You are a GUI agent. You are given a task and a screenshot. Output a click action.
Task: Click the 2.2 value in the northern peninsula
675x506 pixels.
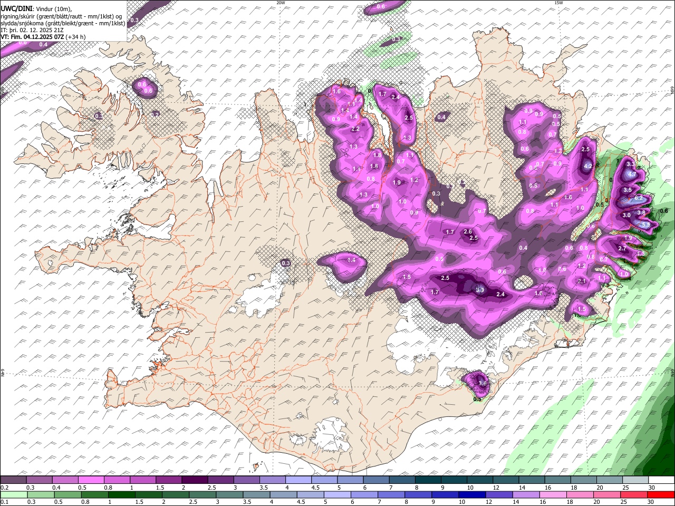[355, 129]
